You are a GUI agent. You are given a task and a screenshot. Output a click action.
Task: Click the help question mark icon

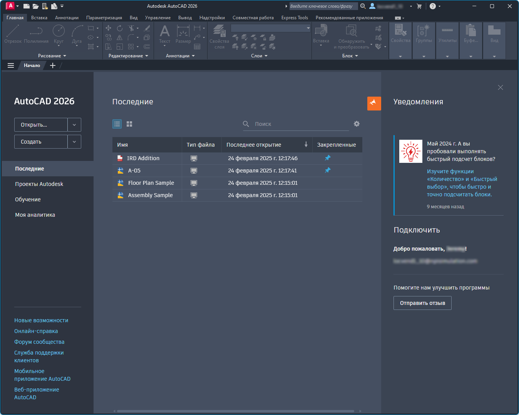(x=433, y=6)
